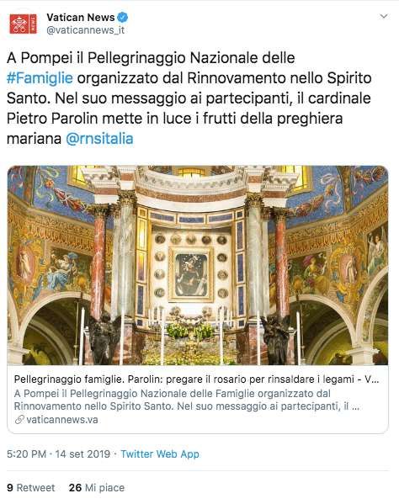Open the 14 set 2019 date
399x504 pixels.
pos(82,454)
